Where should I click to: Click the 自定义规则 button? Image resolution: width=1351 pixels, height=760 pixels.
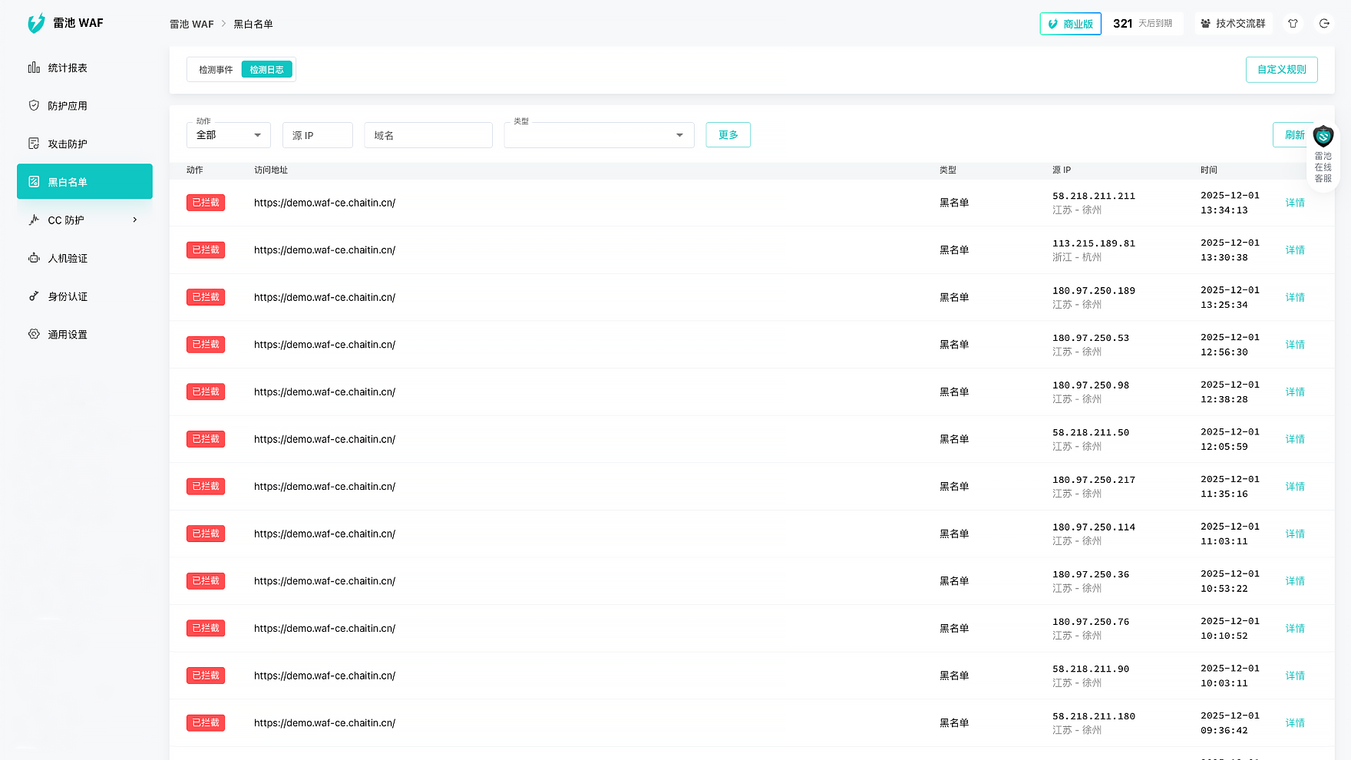point(1281,70)
